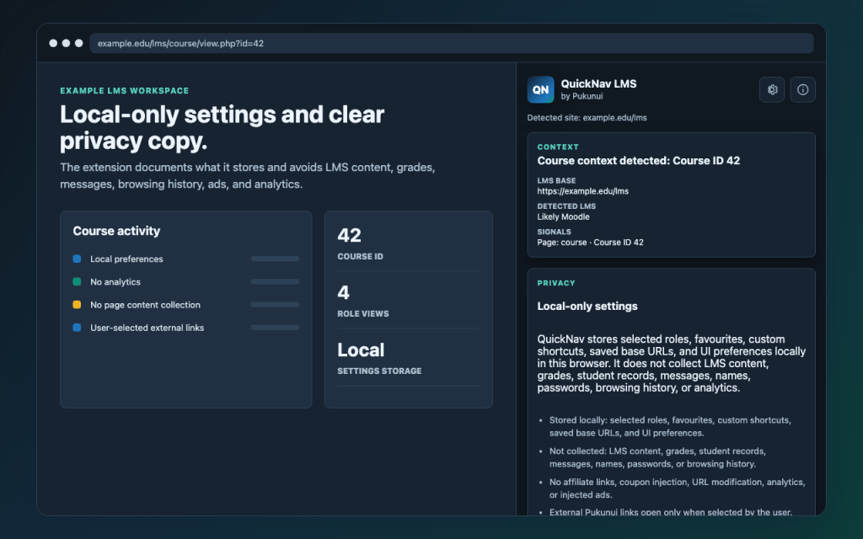Click the 'QuickNav LMS' title
Screen dimensions: 863x539
[599, 83]
